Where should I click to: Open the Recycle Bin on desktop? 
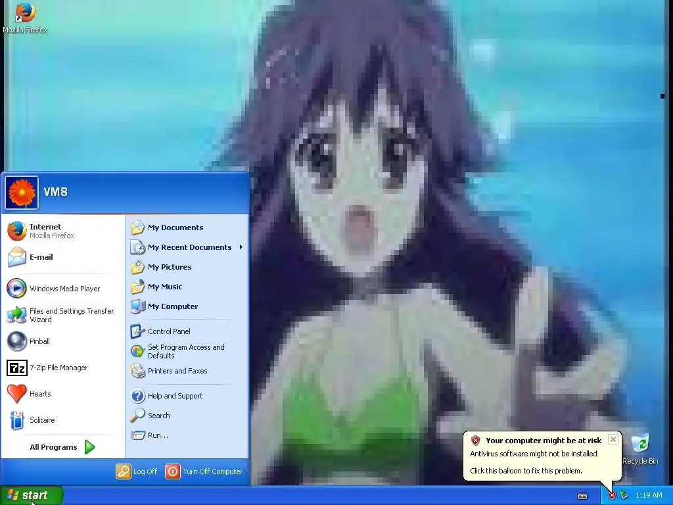(x=640, y=448)
